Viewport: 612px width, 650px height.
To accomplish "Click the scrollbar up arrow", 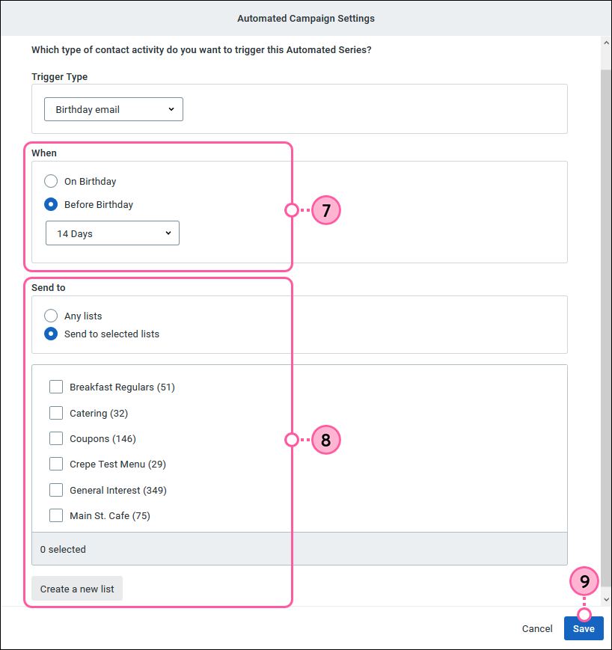I will 606,43.
